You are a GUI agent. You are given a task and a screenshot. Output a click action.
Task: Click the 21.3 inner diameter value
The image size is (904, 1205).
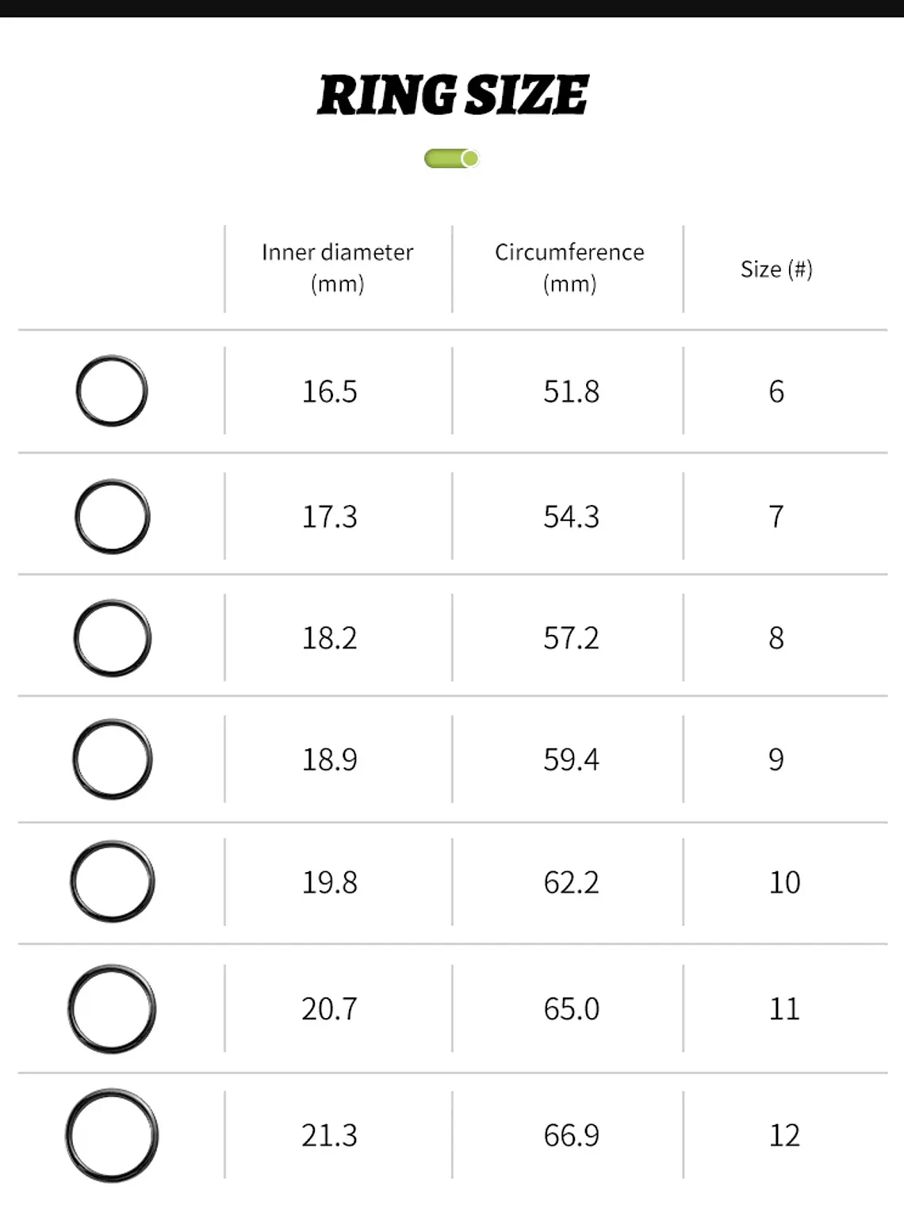329,1135
